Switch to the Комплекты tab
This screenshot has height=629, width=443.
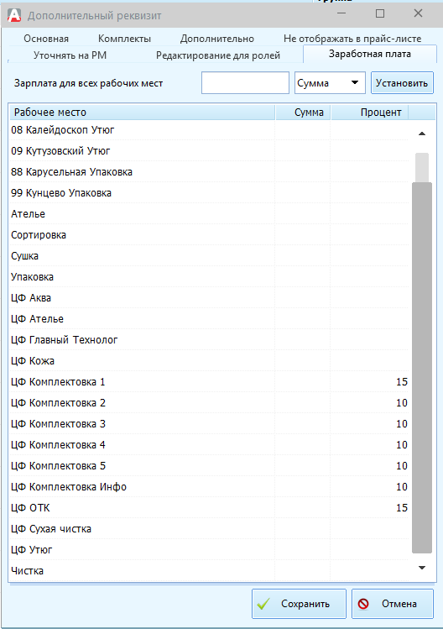124,39
